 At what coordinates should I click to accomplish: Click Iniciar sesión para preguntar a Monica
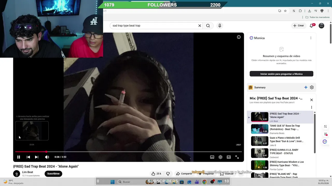[281, 74]
